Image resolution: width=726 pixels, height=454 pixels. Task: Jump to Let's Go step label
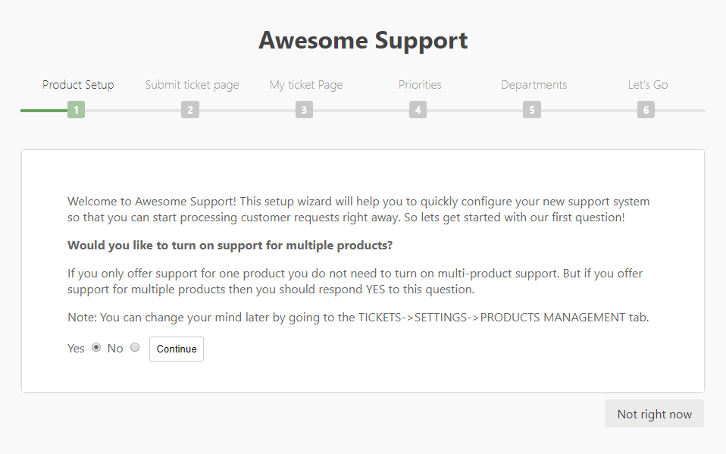(x=648, y=85)
